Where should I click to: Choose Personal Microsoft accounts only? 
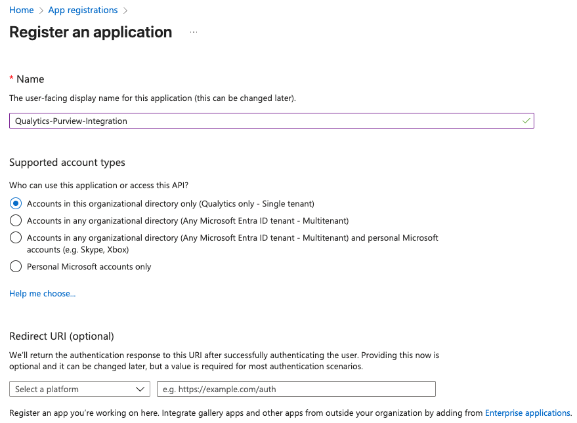tap(15, 266)
